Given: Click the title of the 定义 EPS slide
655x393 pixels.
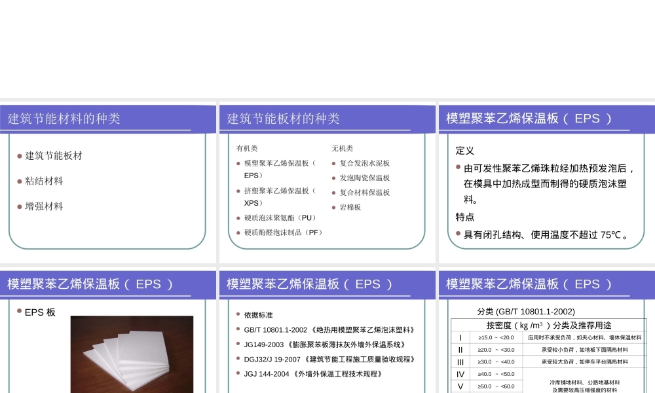Looking at the screenshot, I should pos(529,118).
